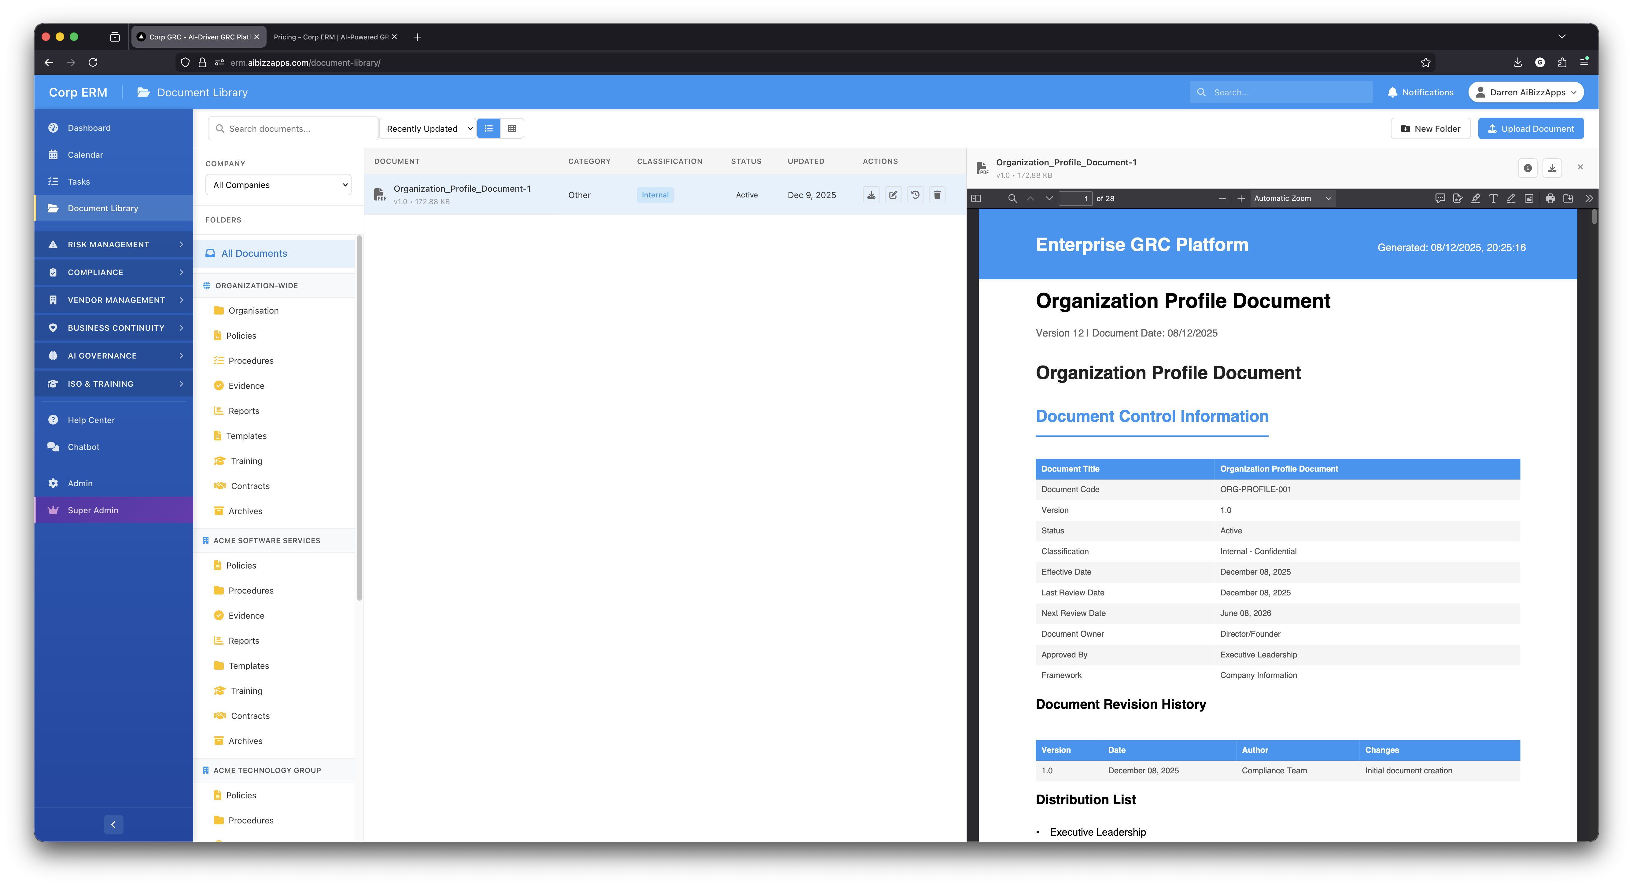Delete Organization_Profile_Document-1 using the trash icon
1633x887 pixels.
coord(938,195)
